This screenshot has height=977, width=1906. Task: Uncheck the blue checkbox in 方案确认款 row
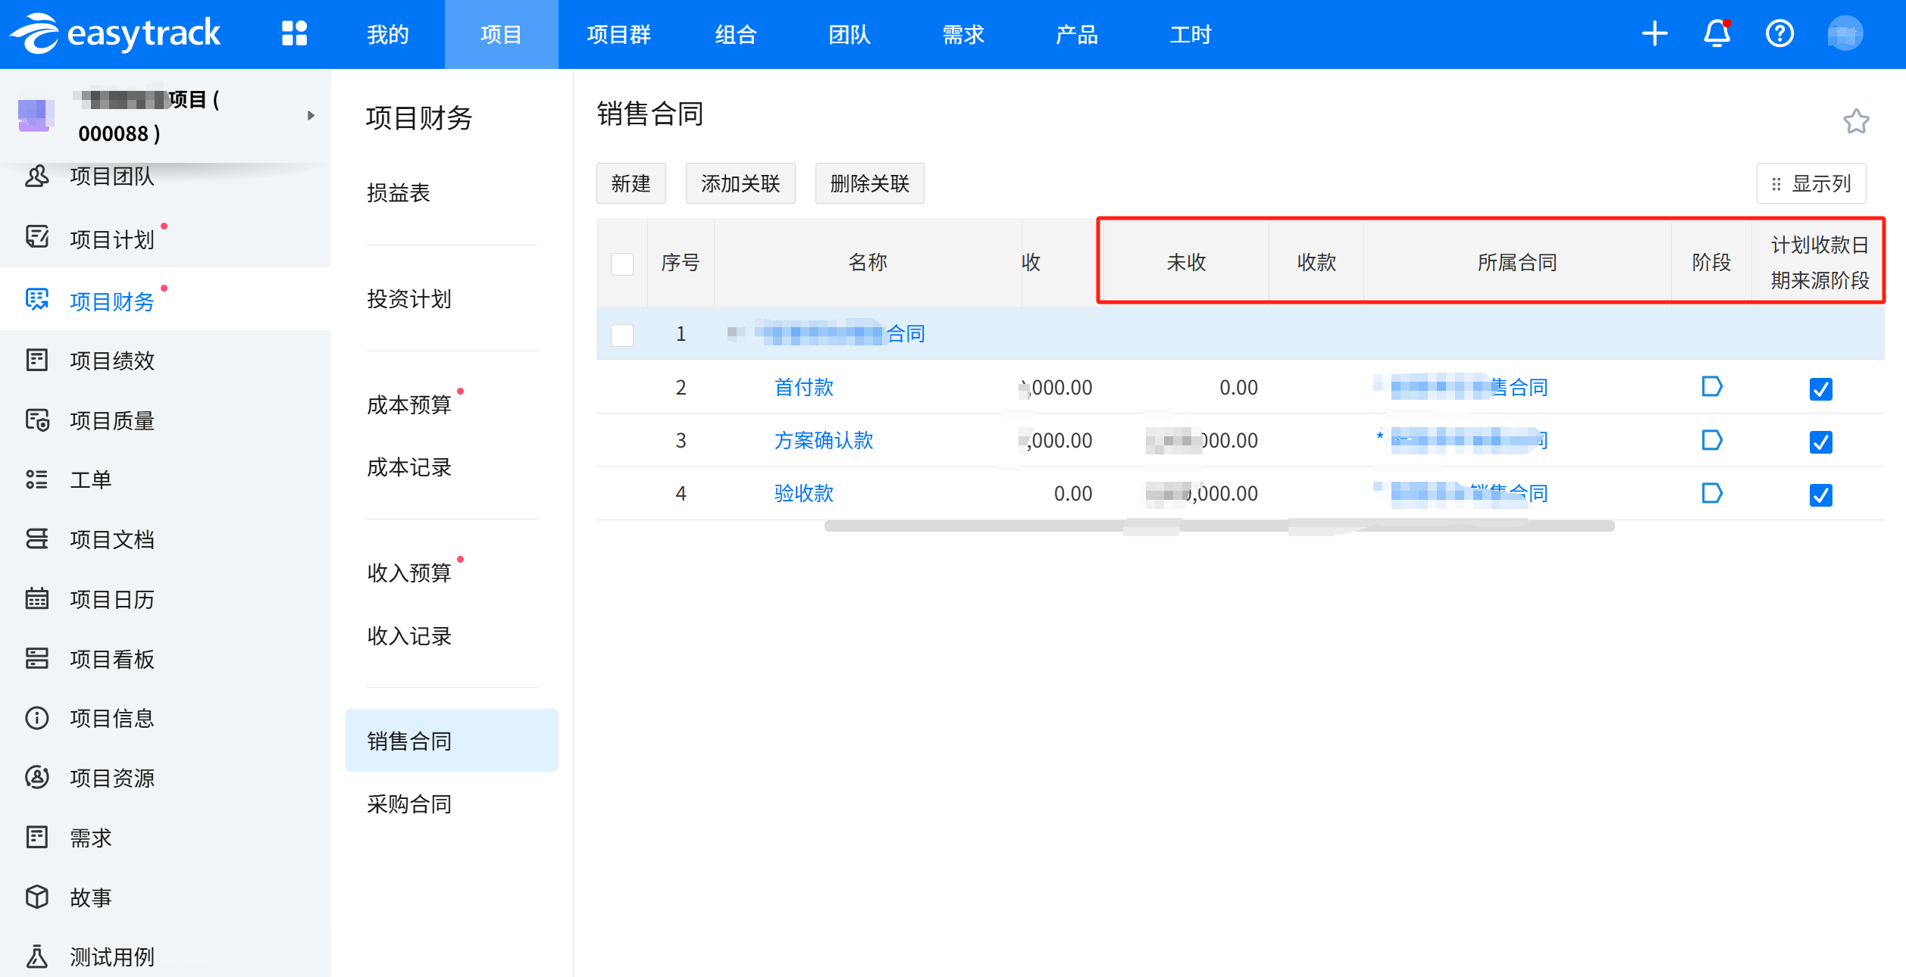tap(1820, 442)
